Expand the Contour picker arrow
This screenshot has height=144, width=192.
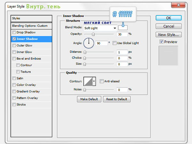tap(94, 81)
